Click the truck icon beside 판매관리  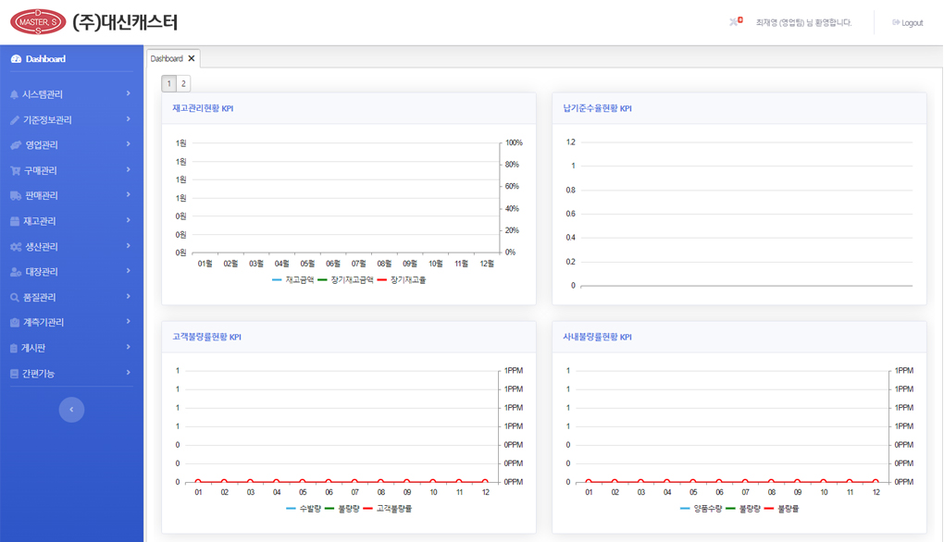[15, 196]
